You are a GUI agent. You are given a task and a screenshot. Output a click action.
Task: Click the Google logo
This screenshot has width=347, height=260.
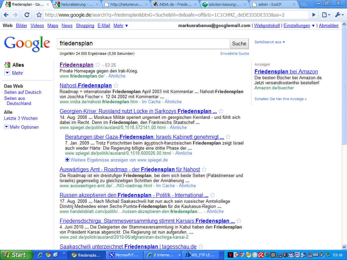tap(27, 44)
